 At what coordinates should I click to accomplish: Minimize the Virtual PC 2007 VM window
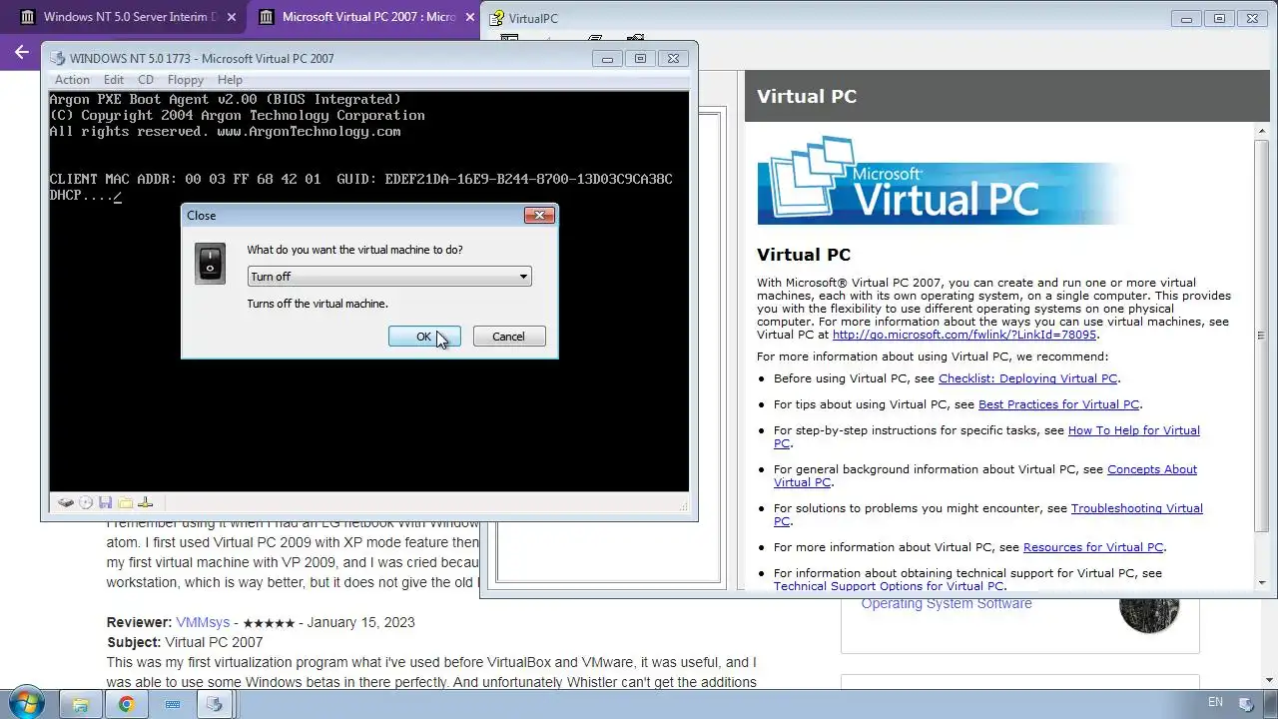607,59
